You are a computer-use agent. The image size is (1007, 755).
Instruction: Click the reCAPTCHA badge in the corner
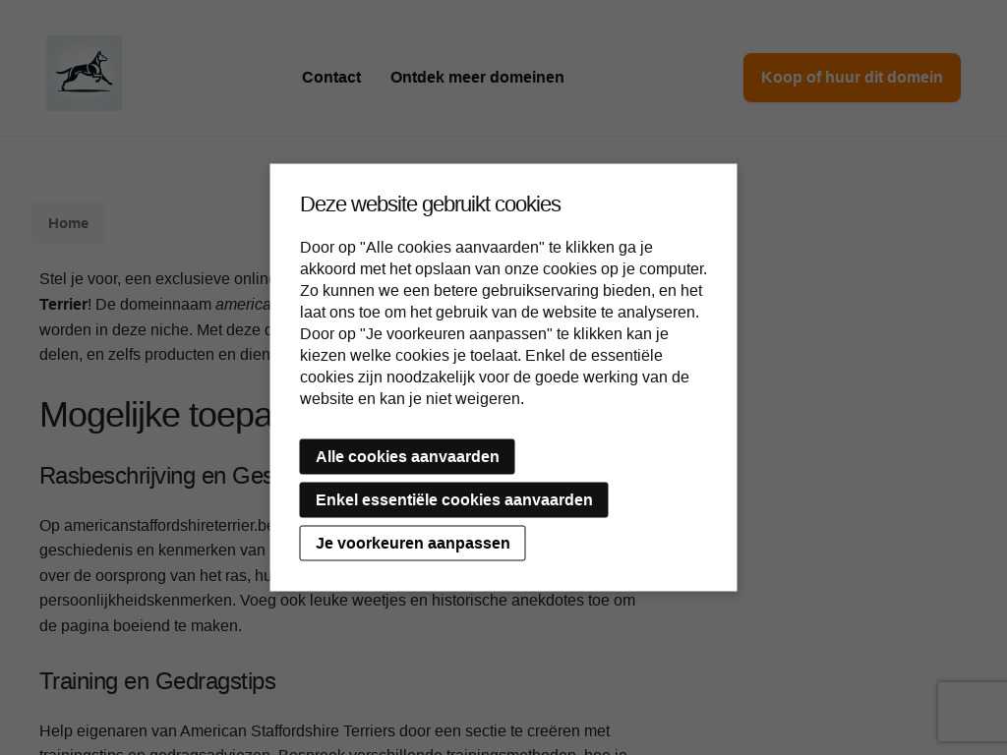coord(973,712)
